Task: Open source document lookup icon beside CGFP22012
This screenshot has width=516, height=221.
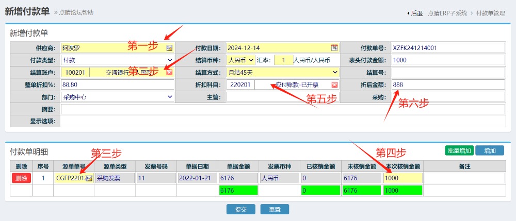Action: [x=89, y=178]
